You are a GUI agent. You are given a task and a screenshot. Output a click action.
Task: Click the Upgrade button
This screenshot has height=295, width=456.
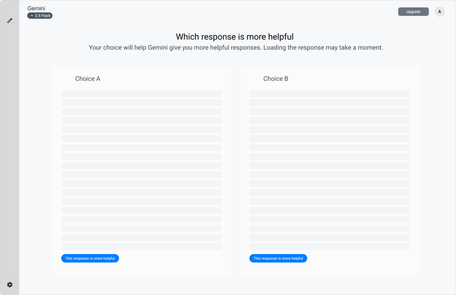pos(413,12)
